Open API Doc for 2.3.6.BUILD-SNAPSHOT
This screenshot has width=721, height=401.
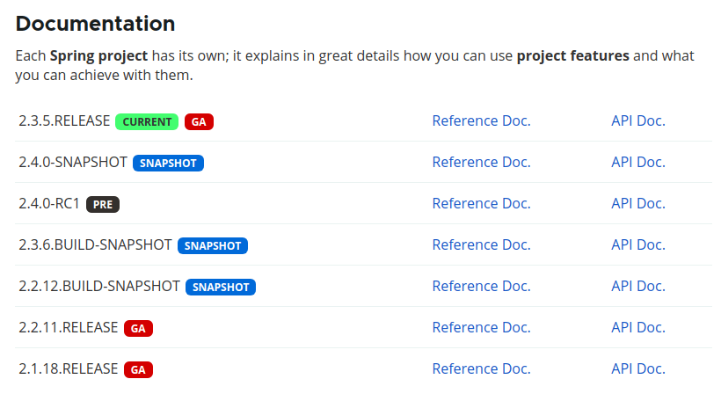(638, 245)
